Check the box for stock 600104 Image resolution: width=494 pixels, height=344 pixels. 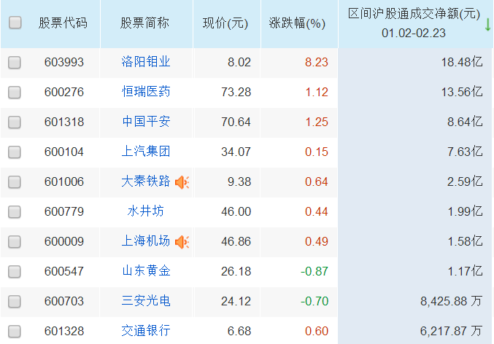[15, 152]
